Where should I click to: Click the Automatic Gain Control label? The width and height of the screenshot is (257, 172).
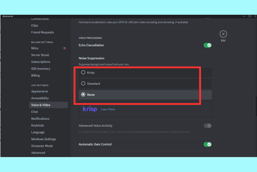point(95,144)
